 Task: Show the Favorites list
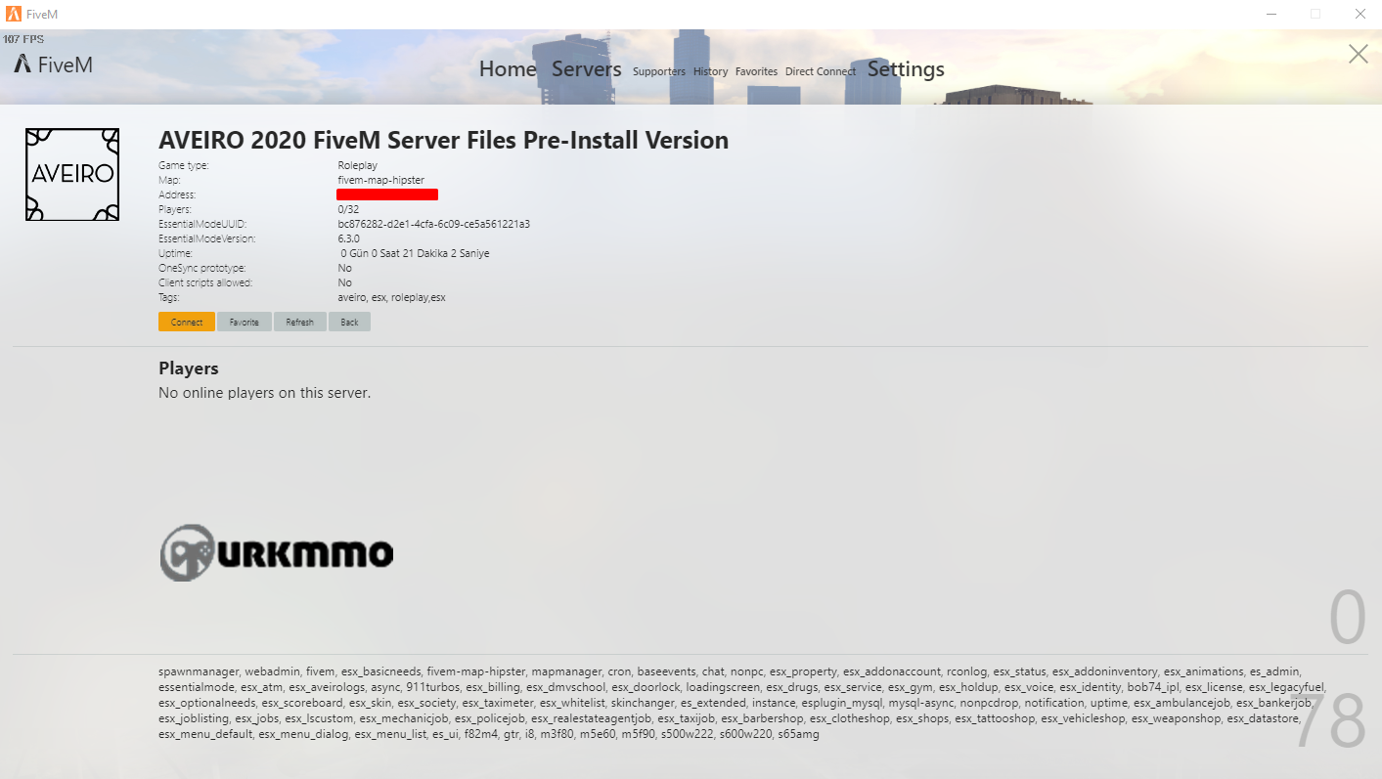pyautogui.click(x=756, y=71)
